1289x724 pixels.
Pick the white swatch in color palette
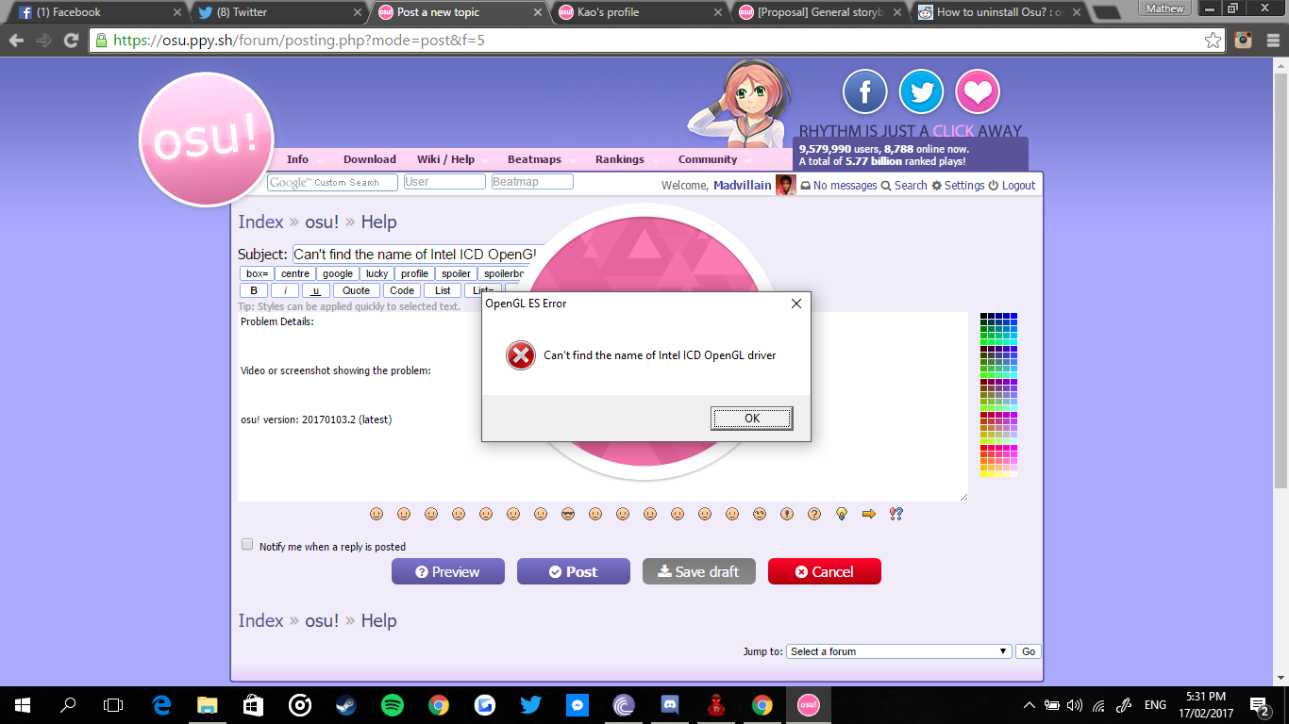click(1013, 473)
